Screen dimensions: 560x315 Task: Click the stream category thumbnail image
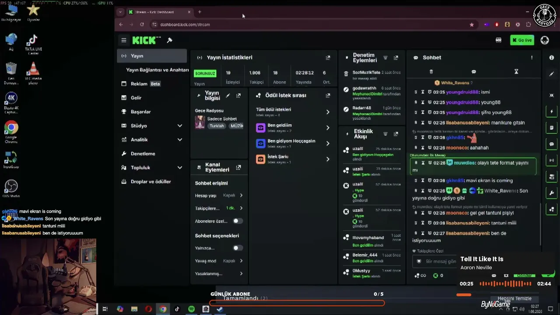tap(200, 122)
